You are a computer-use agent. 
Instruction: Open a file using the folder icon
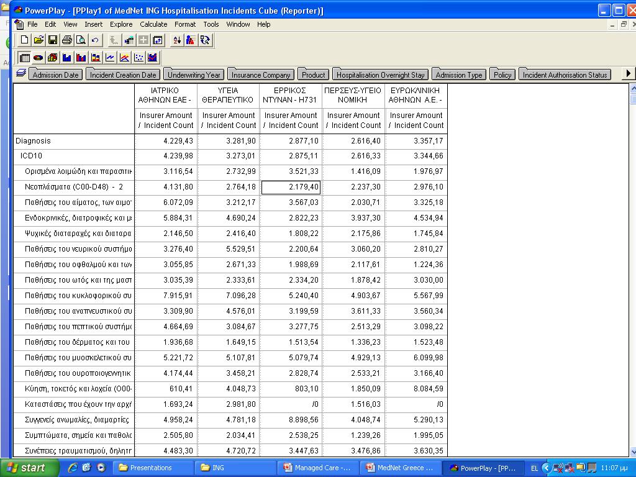pos(39,40)
